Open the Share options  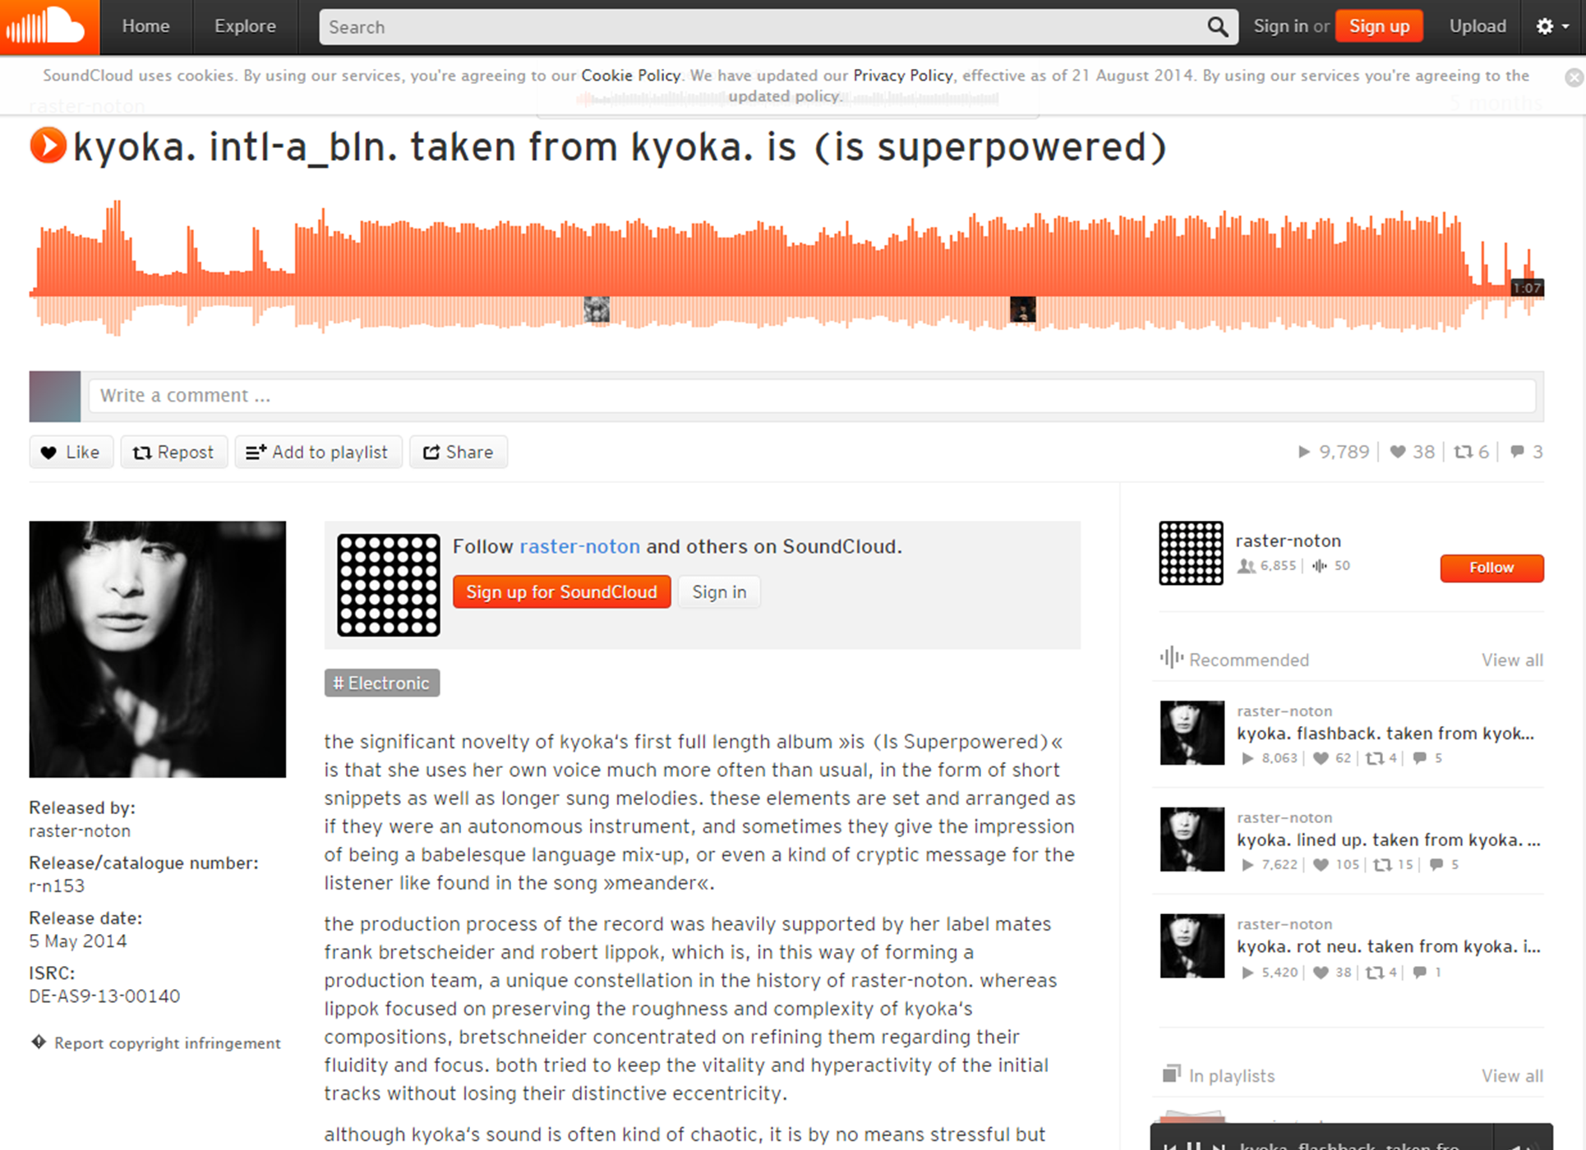pyautogui.click(x=459, y=452)
